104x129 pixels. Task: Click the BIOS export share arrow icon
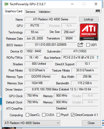click(x=80, y=45)
